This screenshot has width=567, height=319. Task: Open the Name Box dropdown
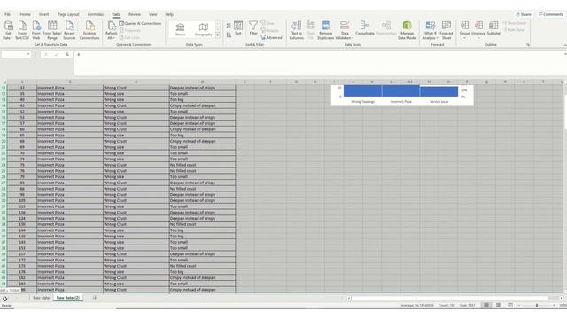[x=28, y=54]
